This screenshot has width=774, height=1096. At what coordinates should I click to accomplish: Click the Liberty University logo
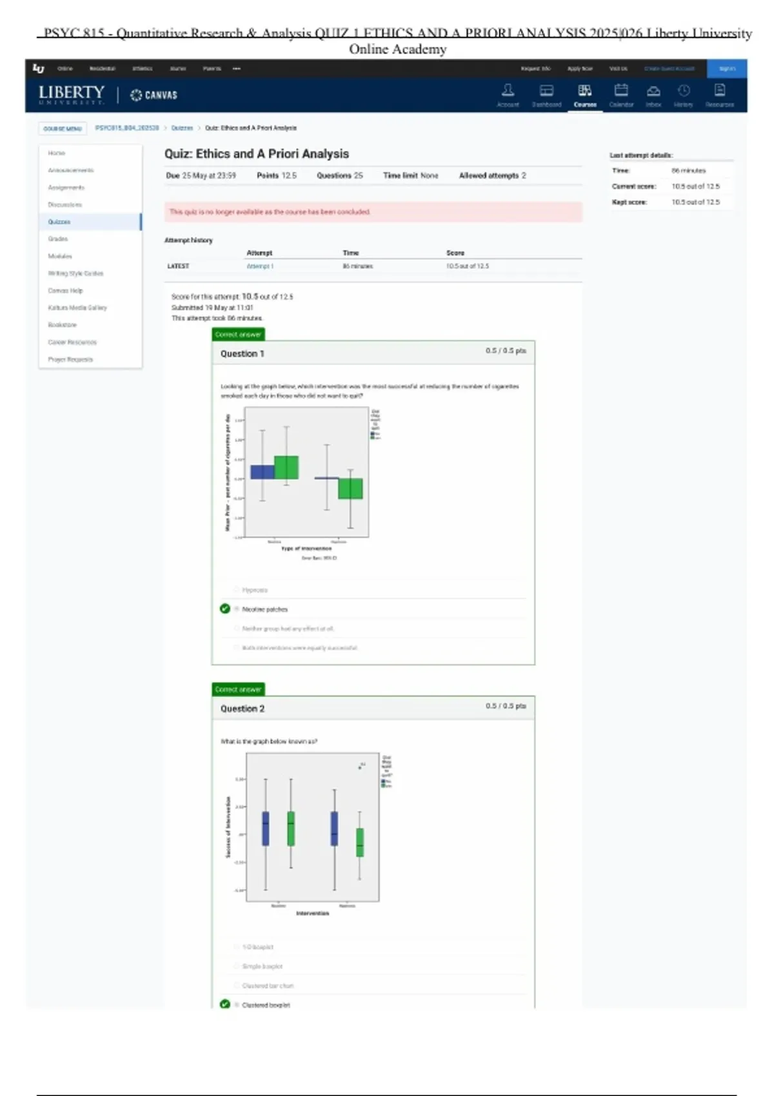[x=71, y=94]
